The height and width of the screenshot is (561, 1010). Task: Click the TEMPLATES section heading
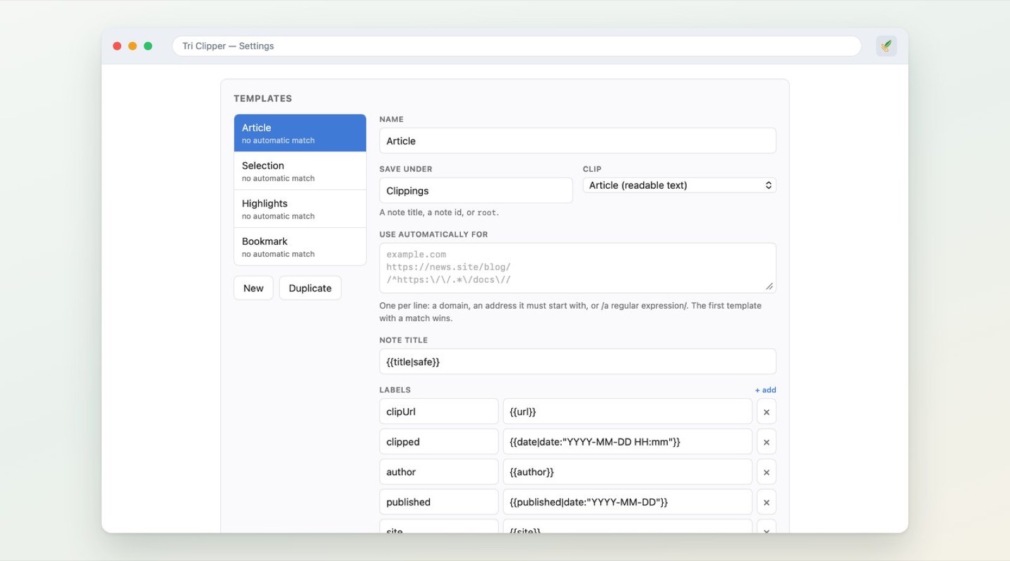click(263, 98)
